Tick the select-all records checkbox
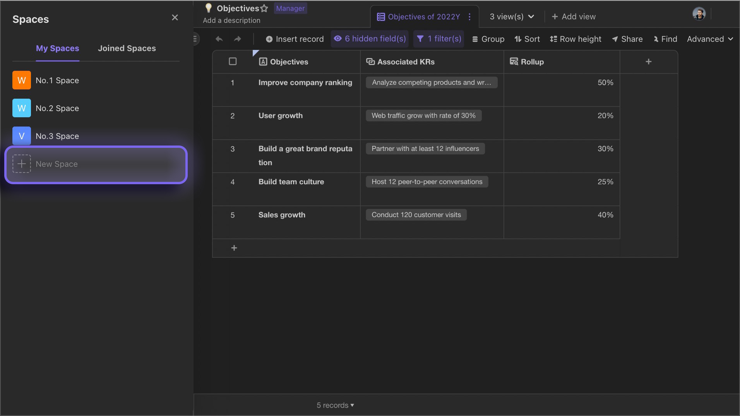Screen dimensions: 740x416 pos(233,62)
